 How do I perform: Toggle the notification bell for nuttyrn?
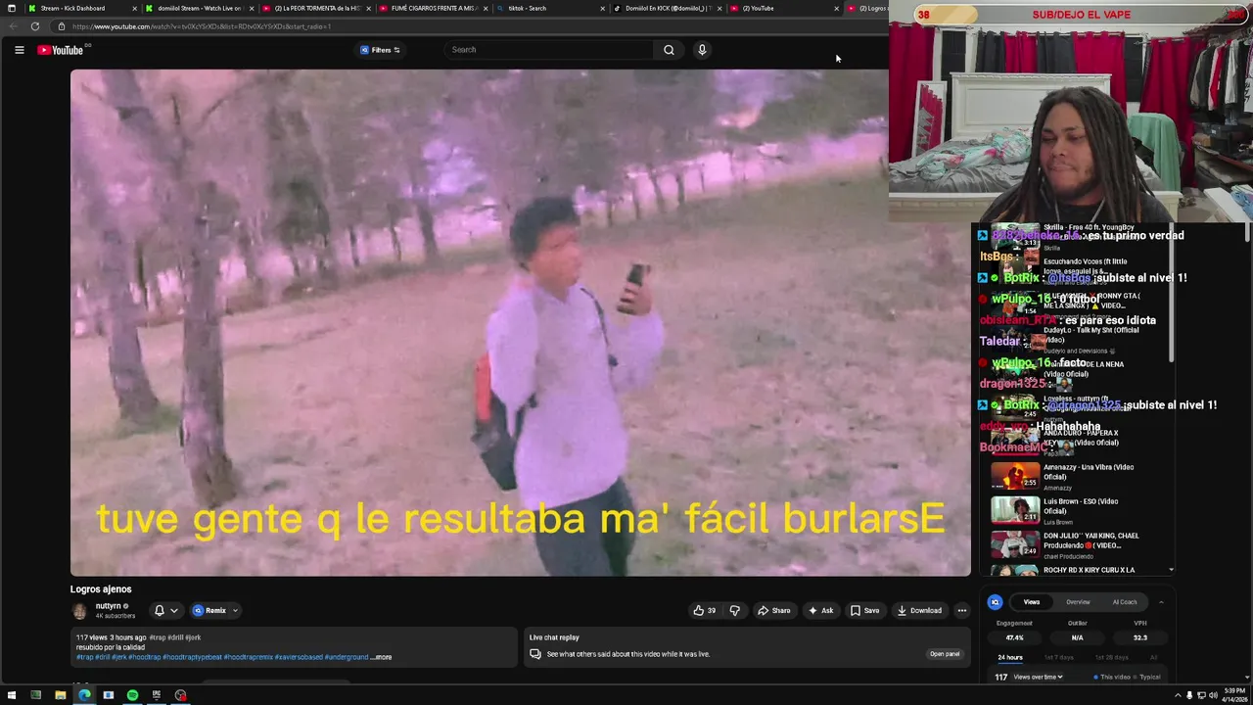point(160,610)
